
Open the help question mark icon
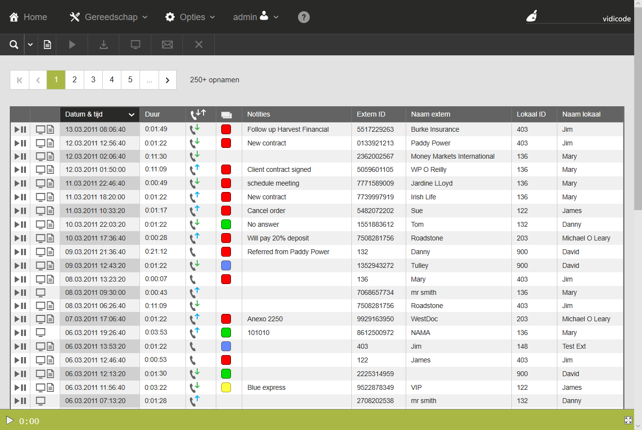(304, 17)
